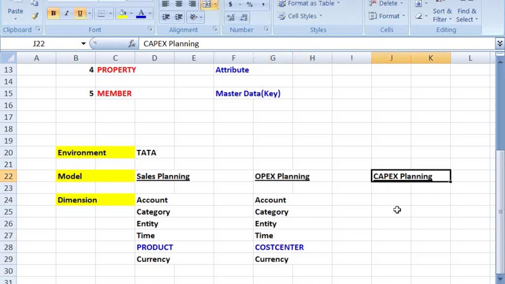Open the Format cells menu
The width and height of the screenshot is (505, 284).
[x=387, y=16]
